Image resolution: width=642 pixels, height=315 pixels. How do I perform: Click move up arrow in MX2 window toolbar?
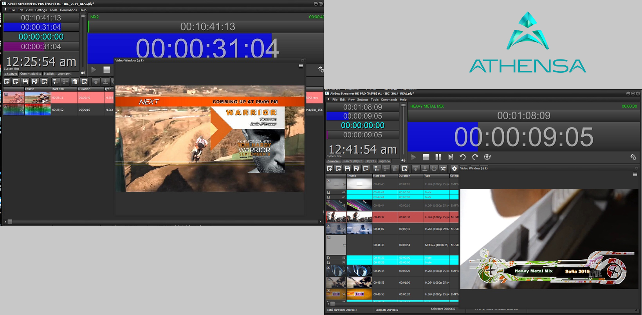point(96,82)
